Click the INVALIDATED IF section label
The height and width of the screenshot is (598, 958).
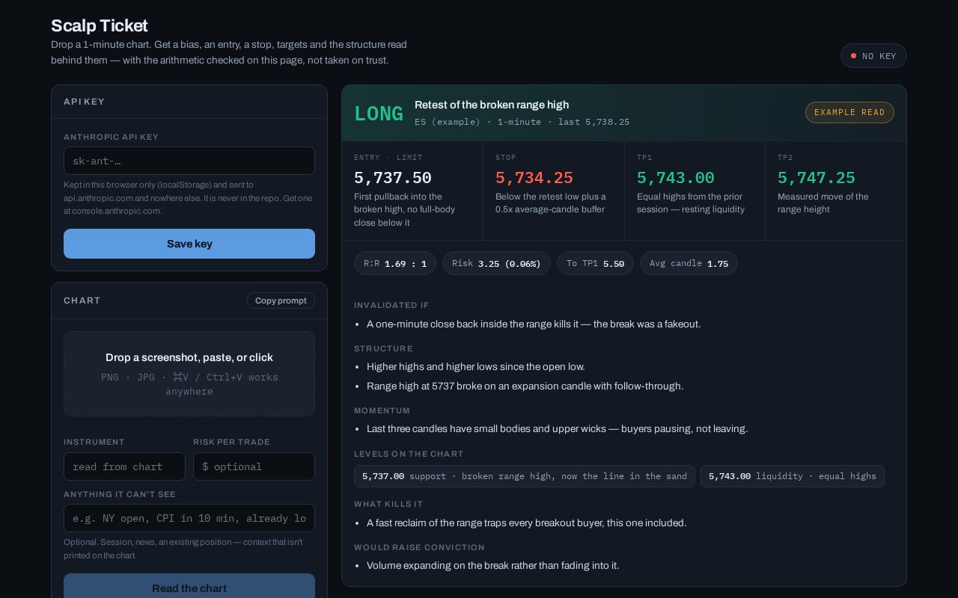[391, 305]
